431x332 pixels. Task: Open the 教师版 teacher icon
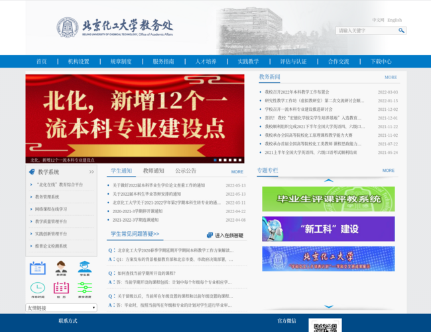tap(61, 269)
